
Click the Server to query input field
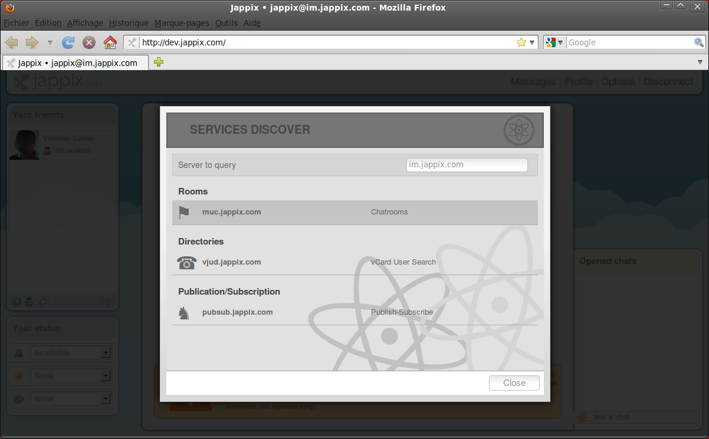coord(467,165)
